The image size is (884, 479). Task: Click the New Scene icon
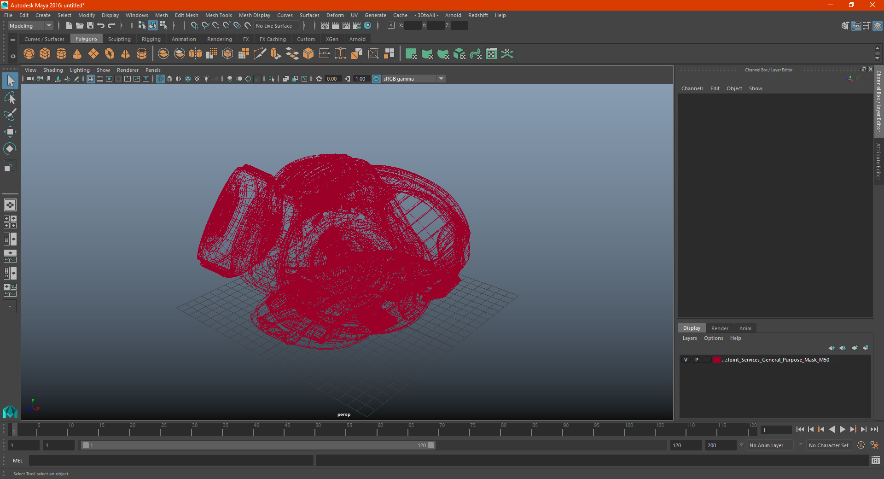(x=69, y=26)
